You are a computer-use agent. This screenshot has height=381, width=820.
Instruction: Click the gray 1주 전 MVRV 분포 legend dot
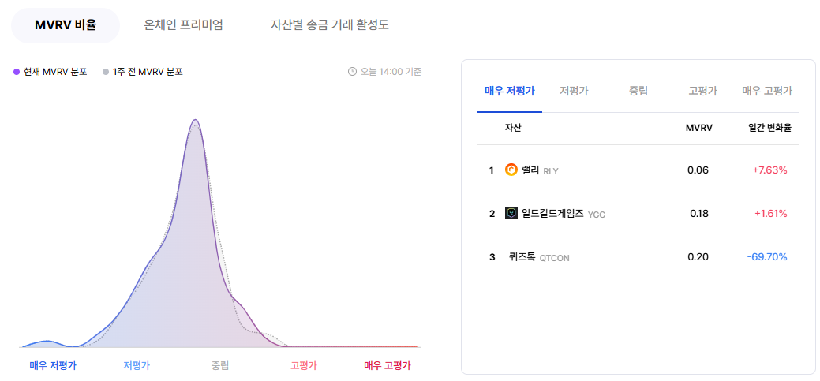pyautogui.click(x=106, y=72)
